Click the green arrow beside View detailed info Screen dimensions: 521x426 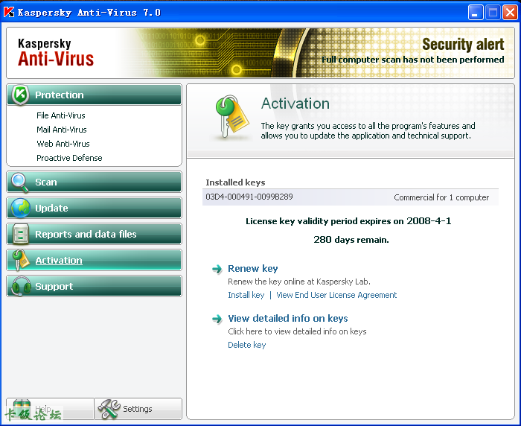[x=217, y=319]
